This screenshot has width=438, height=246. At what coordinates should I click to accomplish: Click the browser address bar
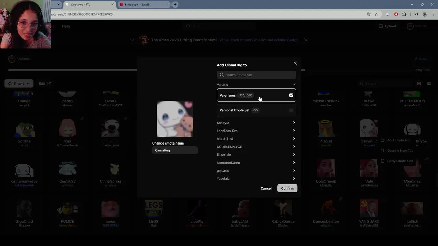point(205,14)
